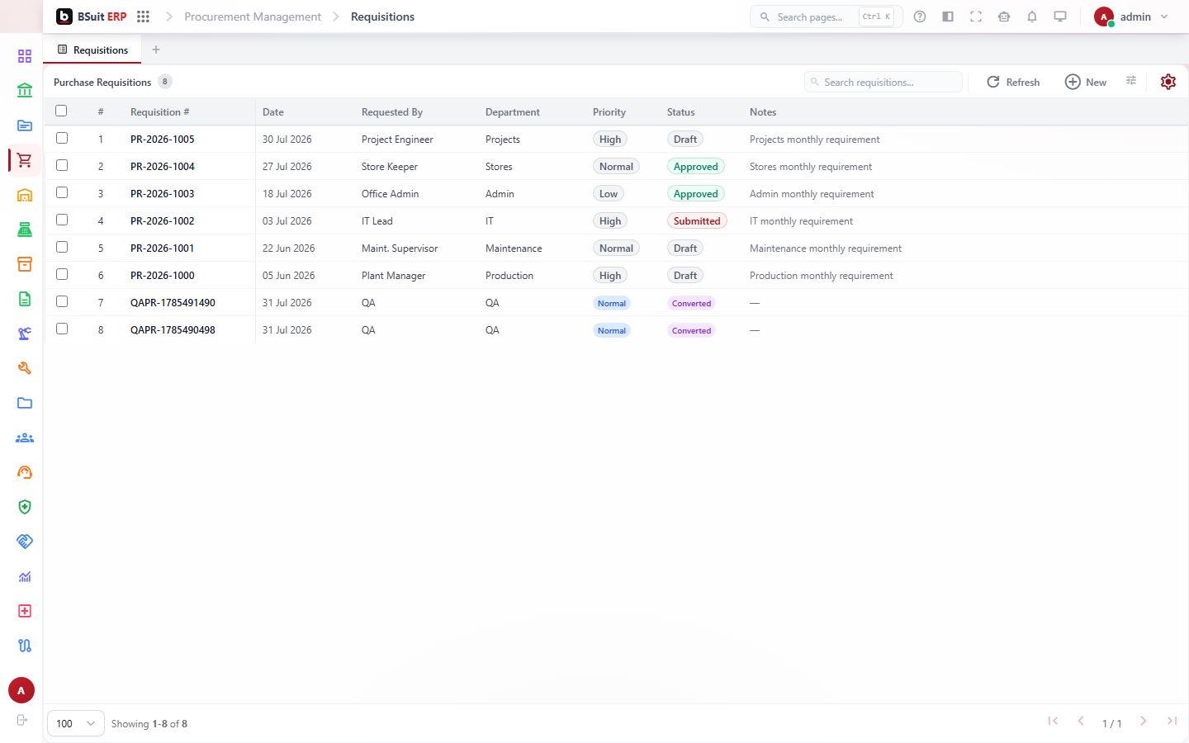Open requisition PR-2026-1003

click(163, 194)
